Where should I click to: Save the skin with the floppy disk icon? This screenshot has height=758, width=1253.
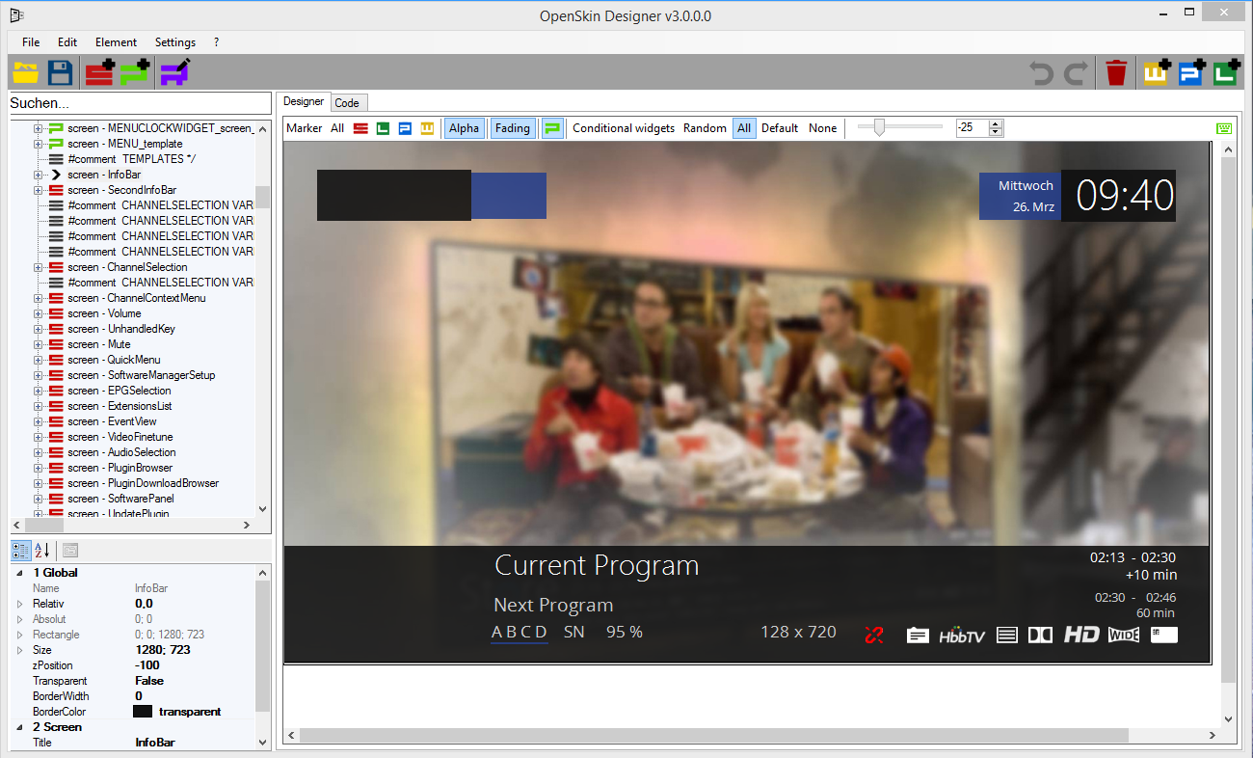(x=60, y=72)
